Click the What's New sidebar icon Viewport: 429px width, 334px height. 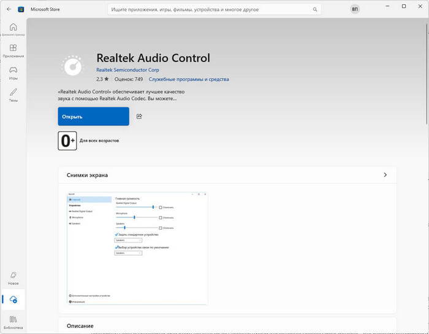pyautogui.click(x=13, y=278)
